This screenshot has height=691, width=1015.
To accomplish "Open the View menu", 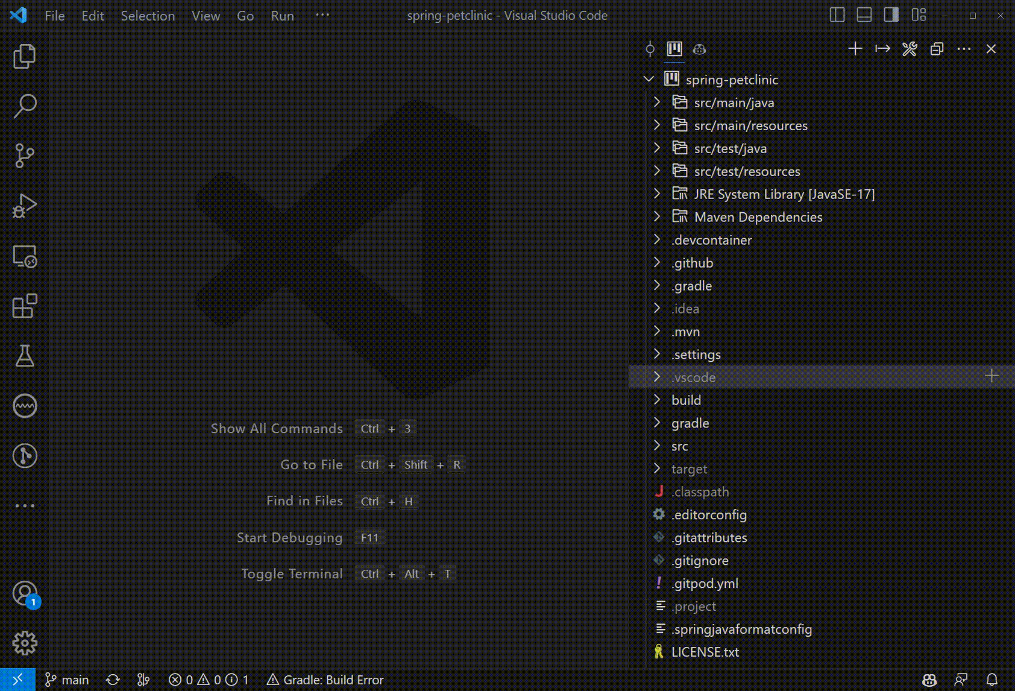I will pos(206,16).
